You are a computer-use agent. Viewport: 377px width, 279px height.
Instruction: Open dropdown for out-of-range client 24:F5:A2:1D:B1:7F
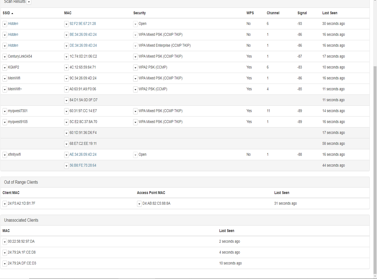pyautogui.click(x=5, y=204)
